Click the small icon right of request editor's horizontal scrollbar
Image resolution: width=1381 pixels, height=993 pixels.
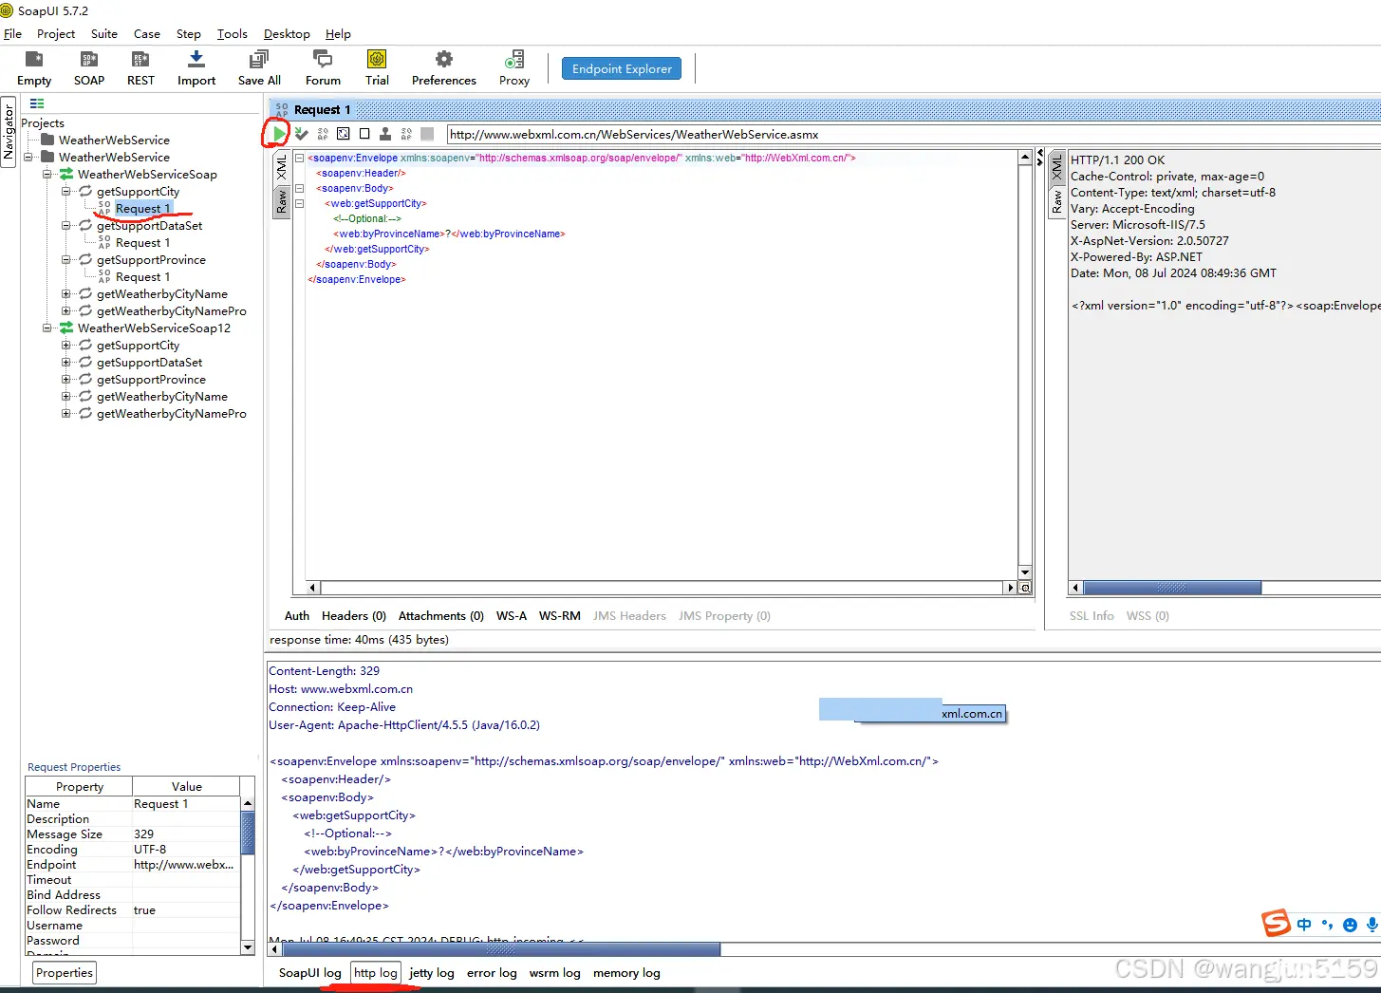[x=1025, y=588]
